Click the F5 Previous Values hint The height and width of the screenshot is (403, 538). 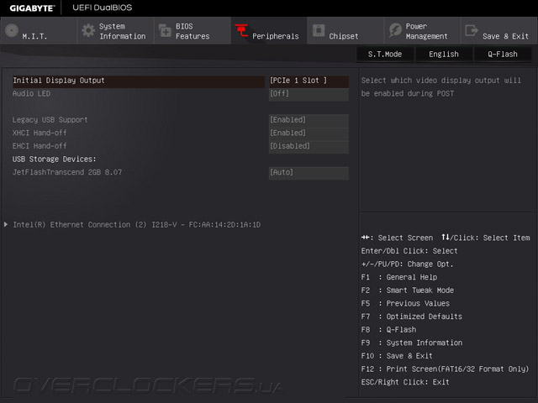[405, 303]
